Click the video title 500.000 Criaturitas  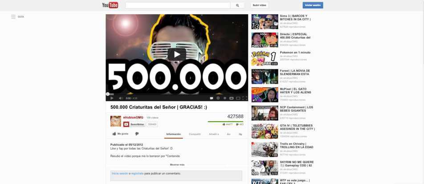[x=159, y=107]
